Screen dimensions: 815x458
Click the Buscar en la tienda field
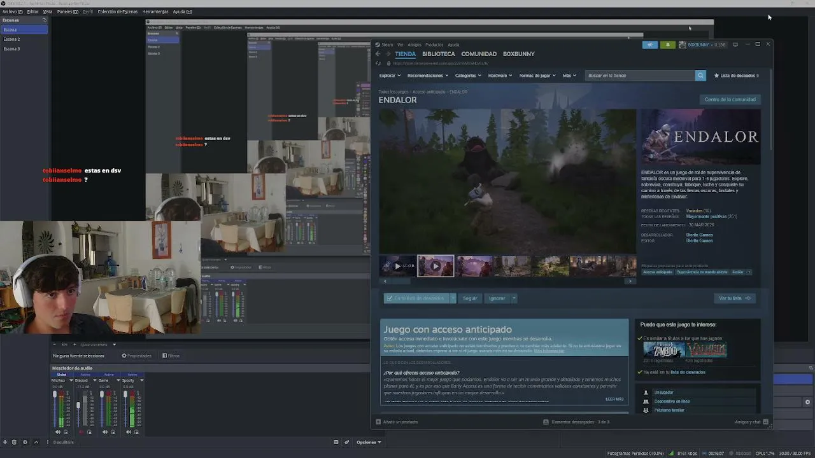pyautogui.click(x=640, y=76)
